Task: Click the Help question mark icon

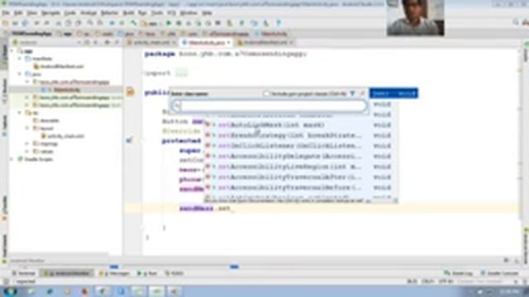Action: click(x=279, y=23)
